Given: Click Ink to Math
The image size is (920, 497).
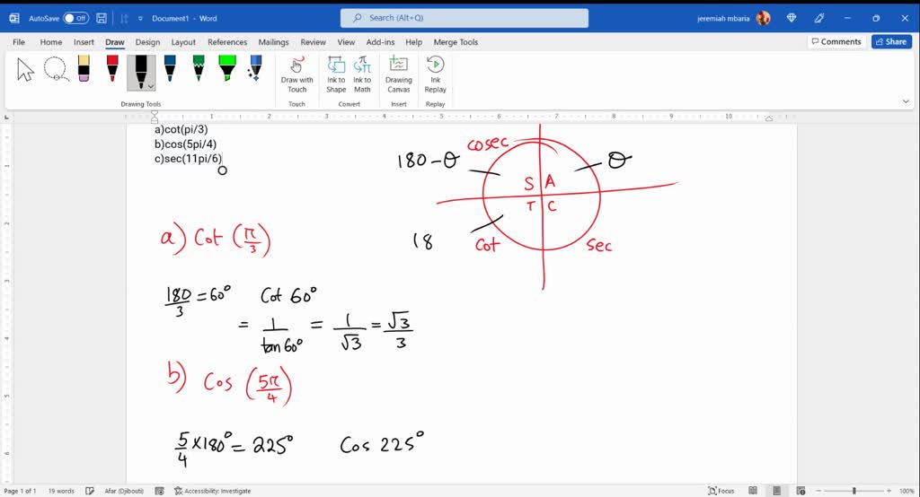Looking at the screenshot, I should click(x=362, y=74).
